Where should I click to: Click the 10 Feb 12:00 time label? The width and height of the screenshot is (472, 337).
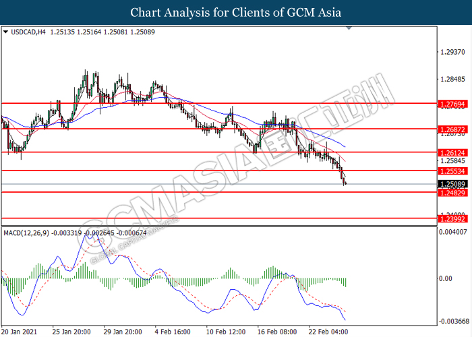[x=225, y=332]
